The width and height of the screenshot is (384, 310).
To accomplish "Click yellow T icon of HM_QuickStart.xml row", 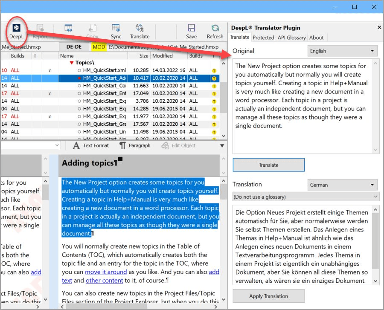I will (214, 71).
